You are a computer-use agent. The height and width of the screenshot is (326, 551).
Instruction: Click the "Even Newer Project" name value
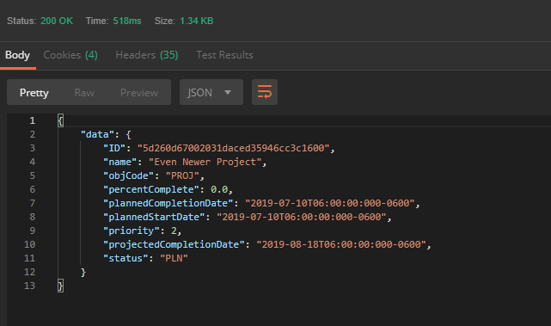click(205, 162)
